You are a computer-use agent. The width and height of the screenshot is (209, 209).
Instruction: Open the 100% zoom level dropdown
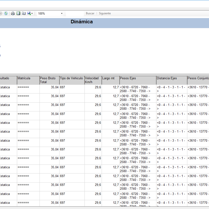coord(62,14)
